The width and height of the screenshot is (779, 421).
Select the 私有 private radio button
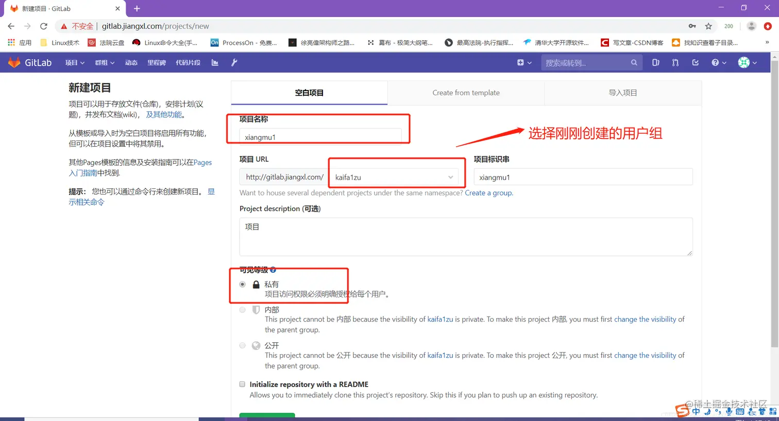pyautogui.click(x=242, y=284)
